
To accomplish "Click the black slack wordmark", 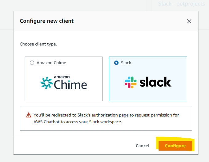I will coord(155,82).
